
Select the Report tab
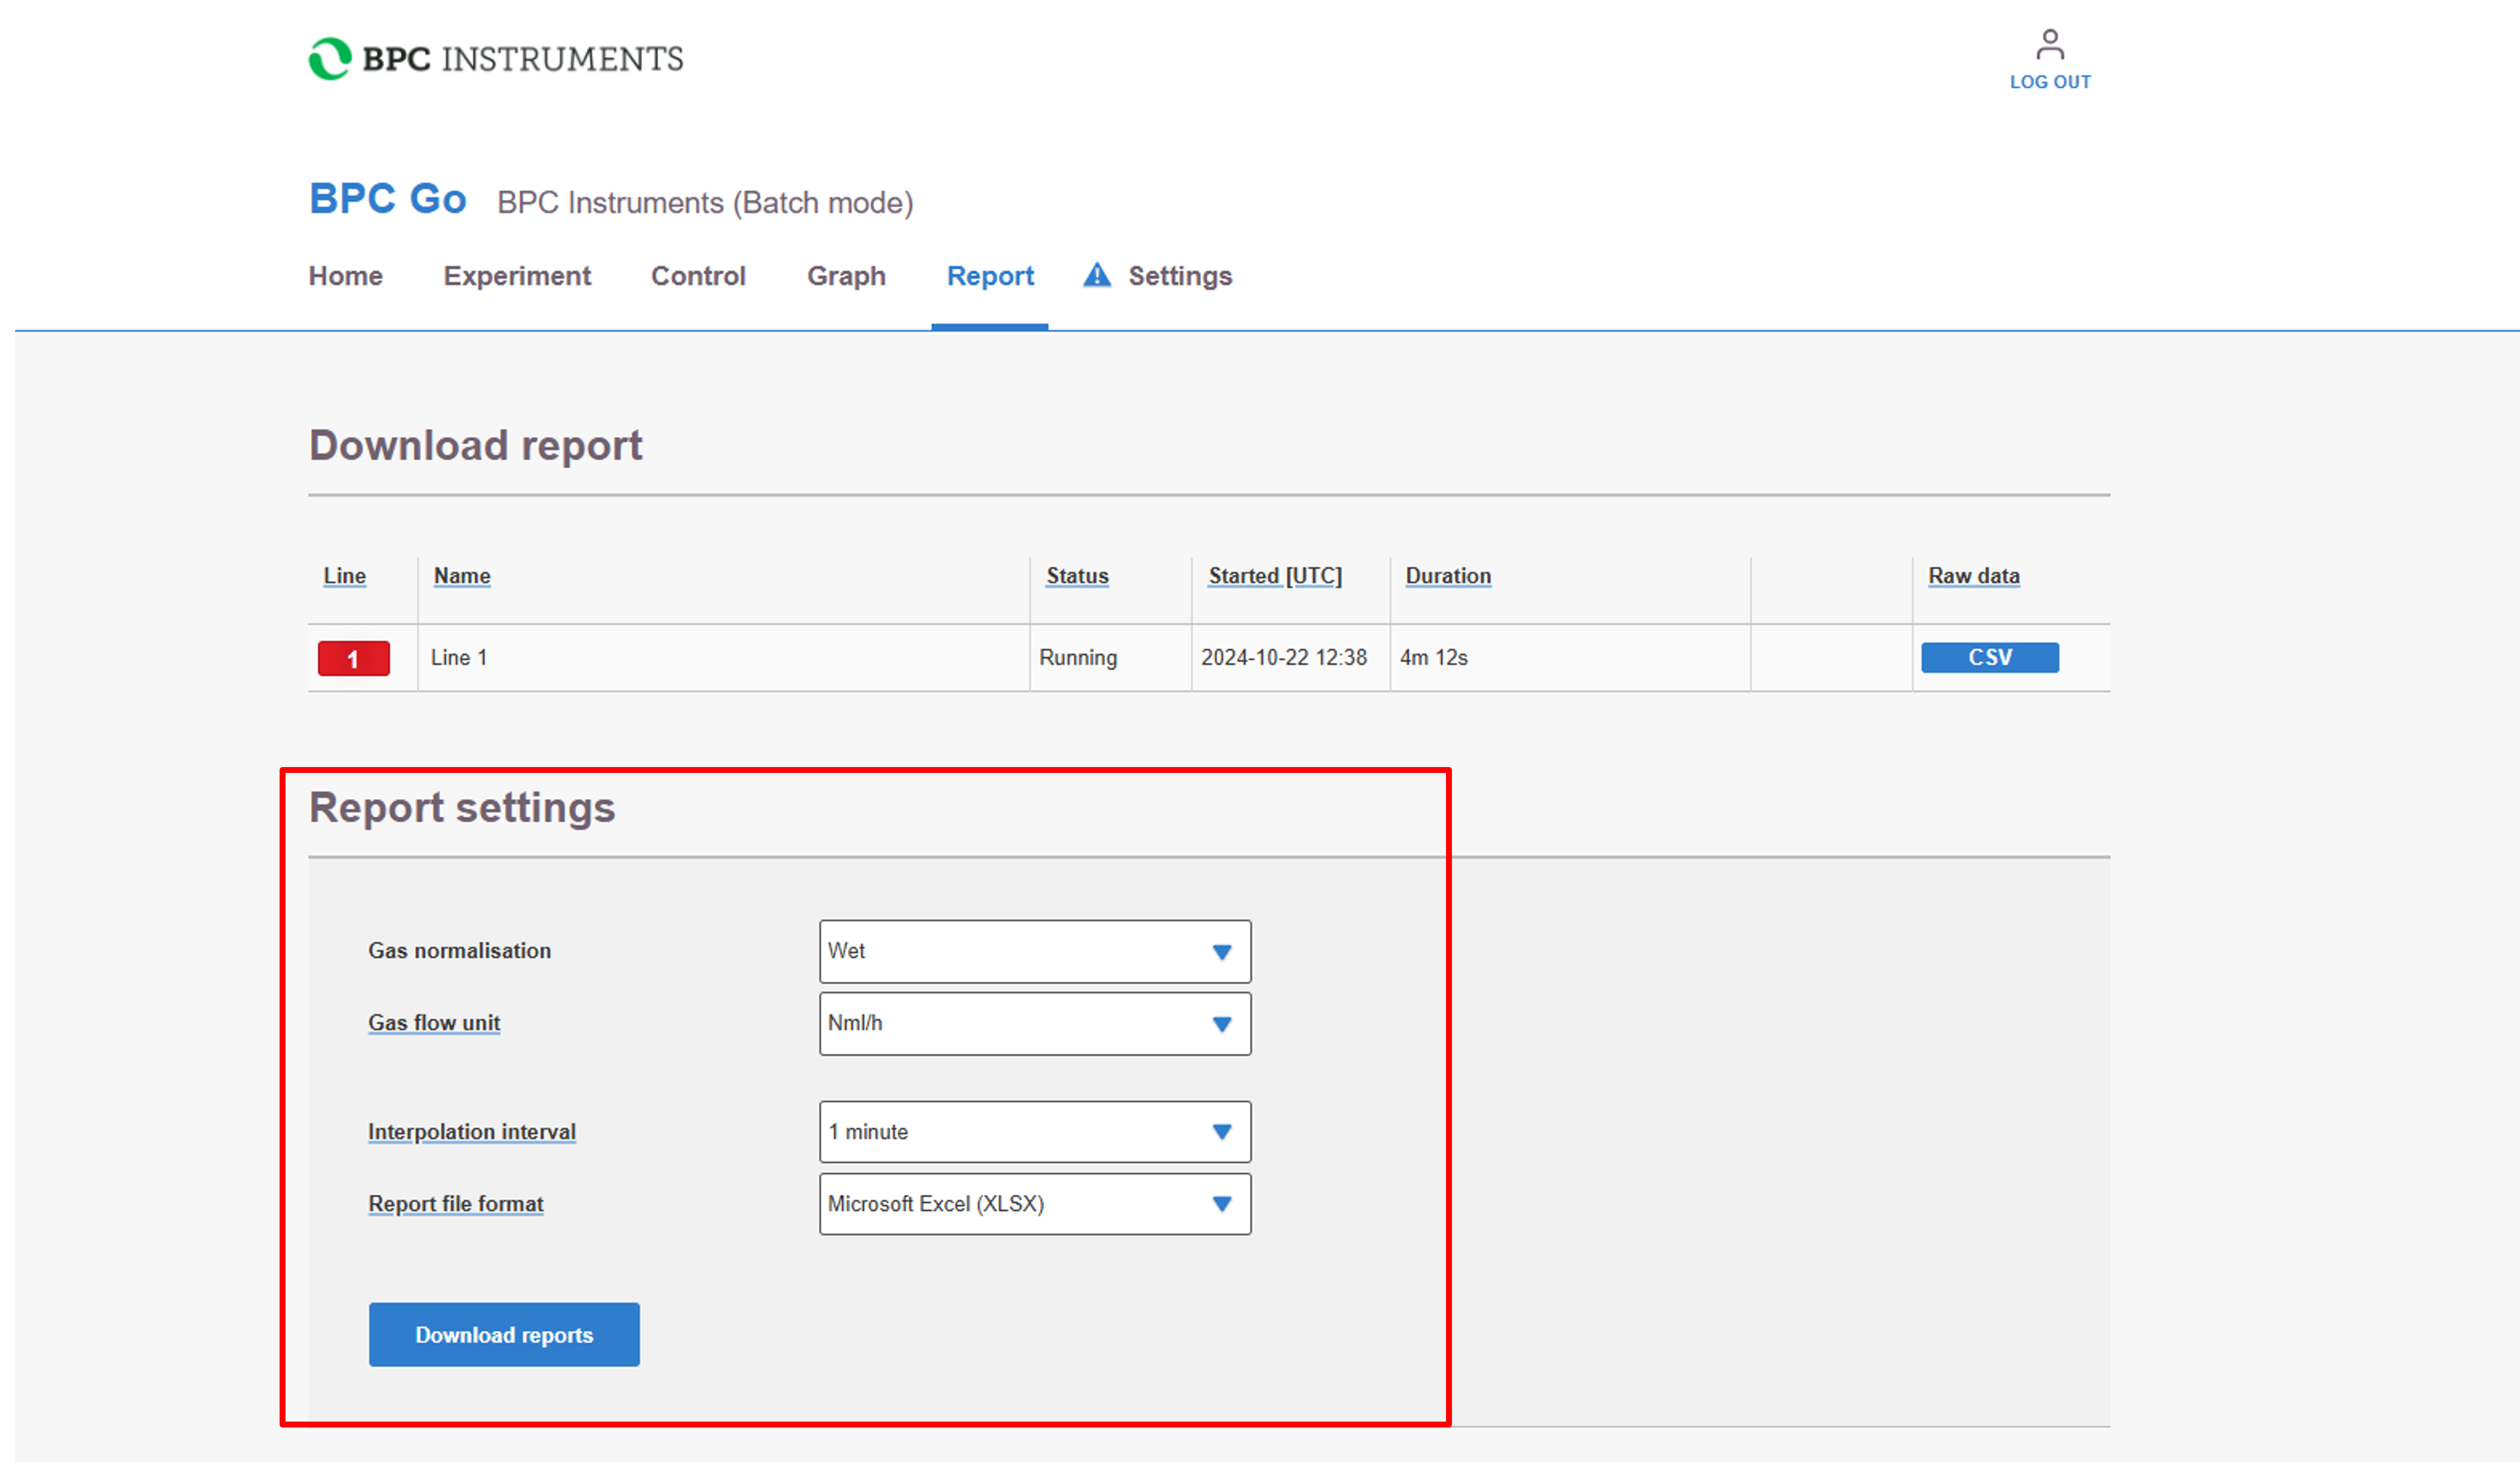point(990,276)
